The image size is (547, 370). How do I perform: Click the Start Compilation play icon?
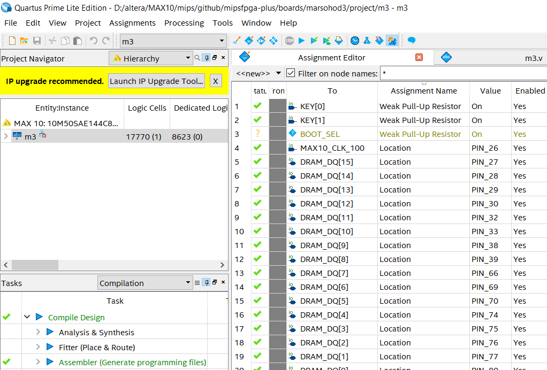302,41
